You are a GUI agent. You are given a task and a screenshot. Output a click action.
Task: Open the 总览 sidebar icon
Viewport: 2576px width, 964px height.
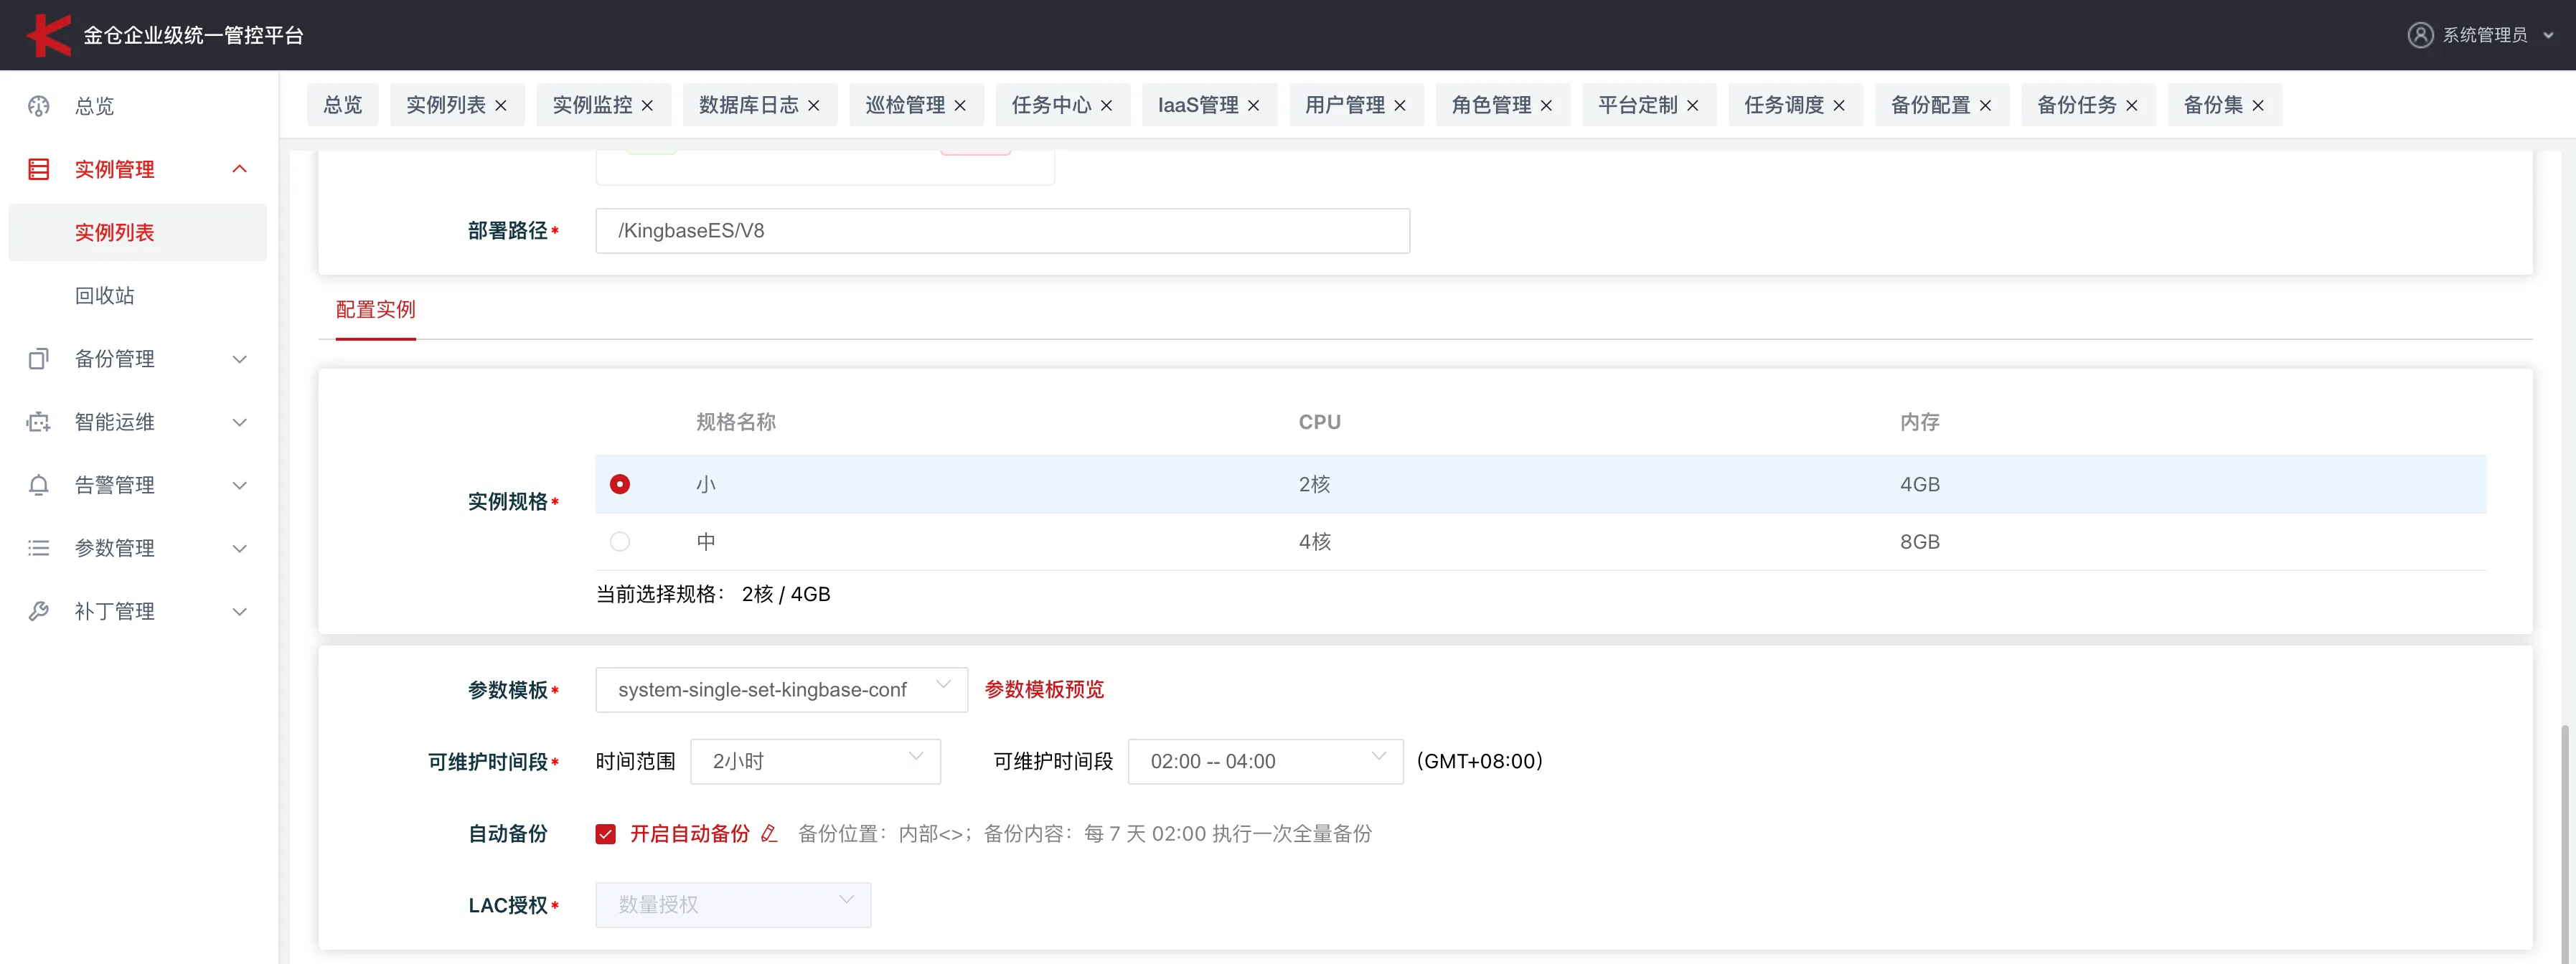coord(38,106)
